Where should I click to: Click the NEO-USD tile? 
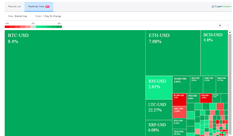193,98
